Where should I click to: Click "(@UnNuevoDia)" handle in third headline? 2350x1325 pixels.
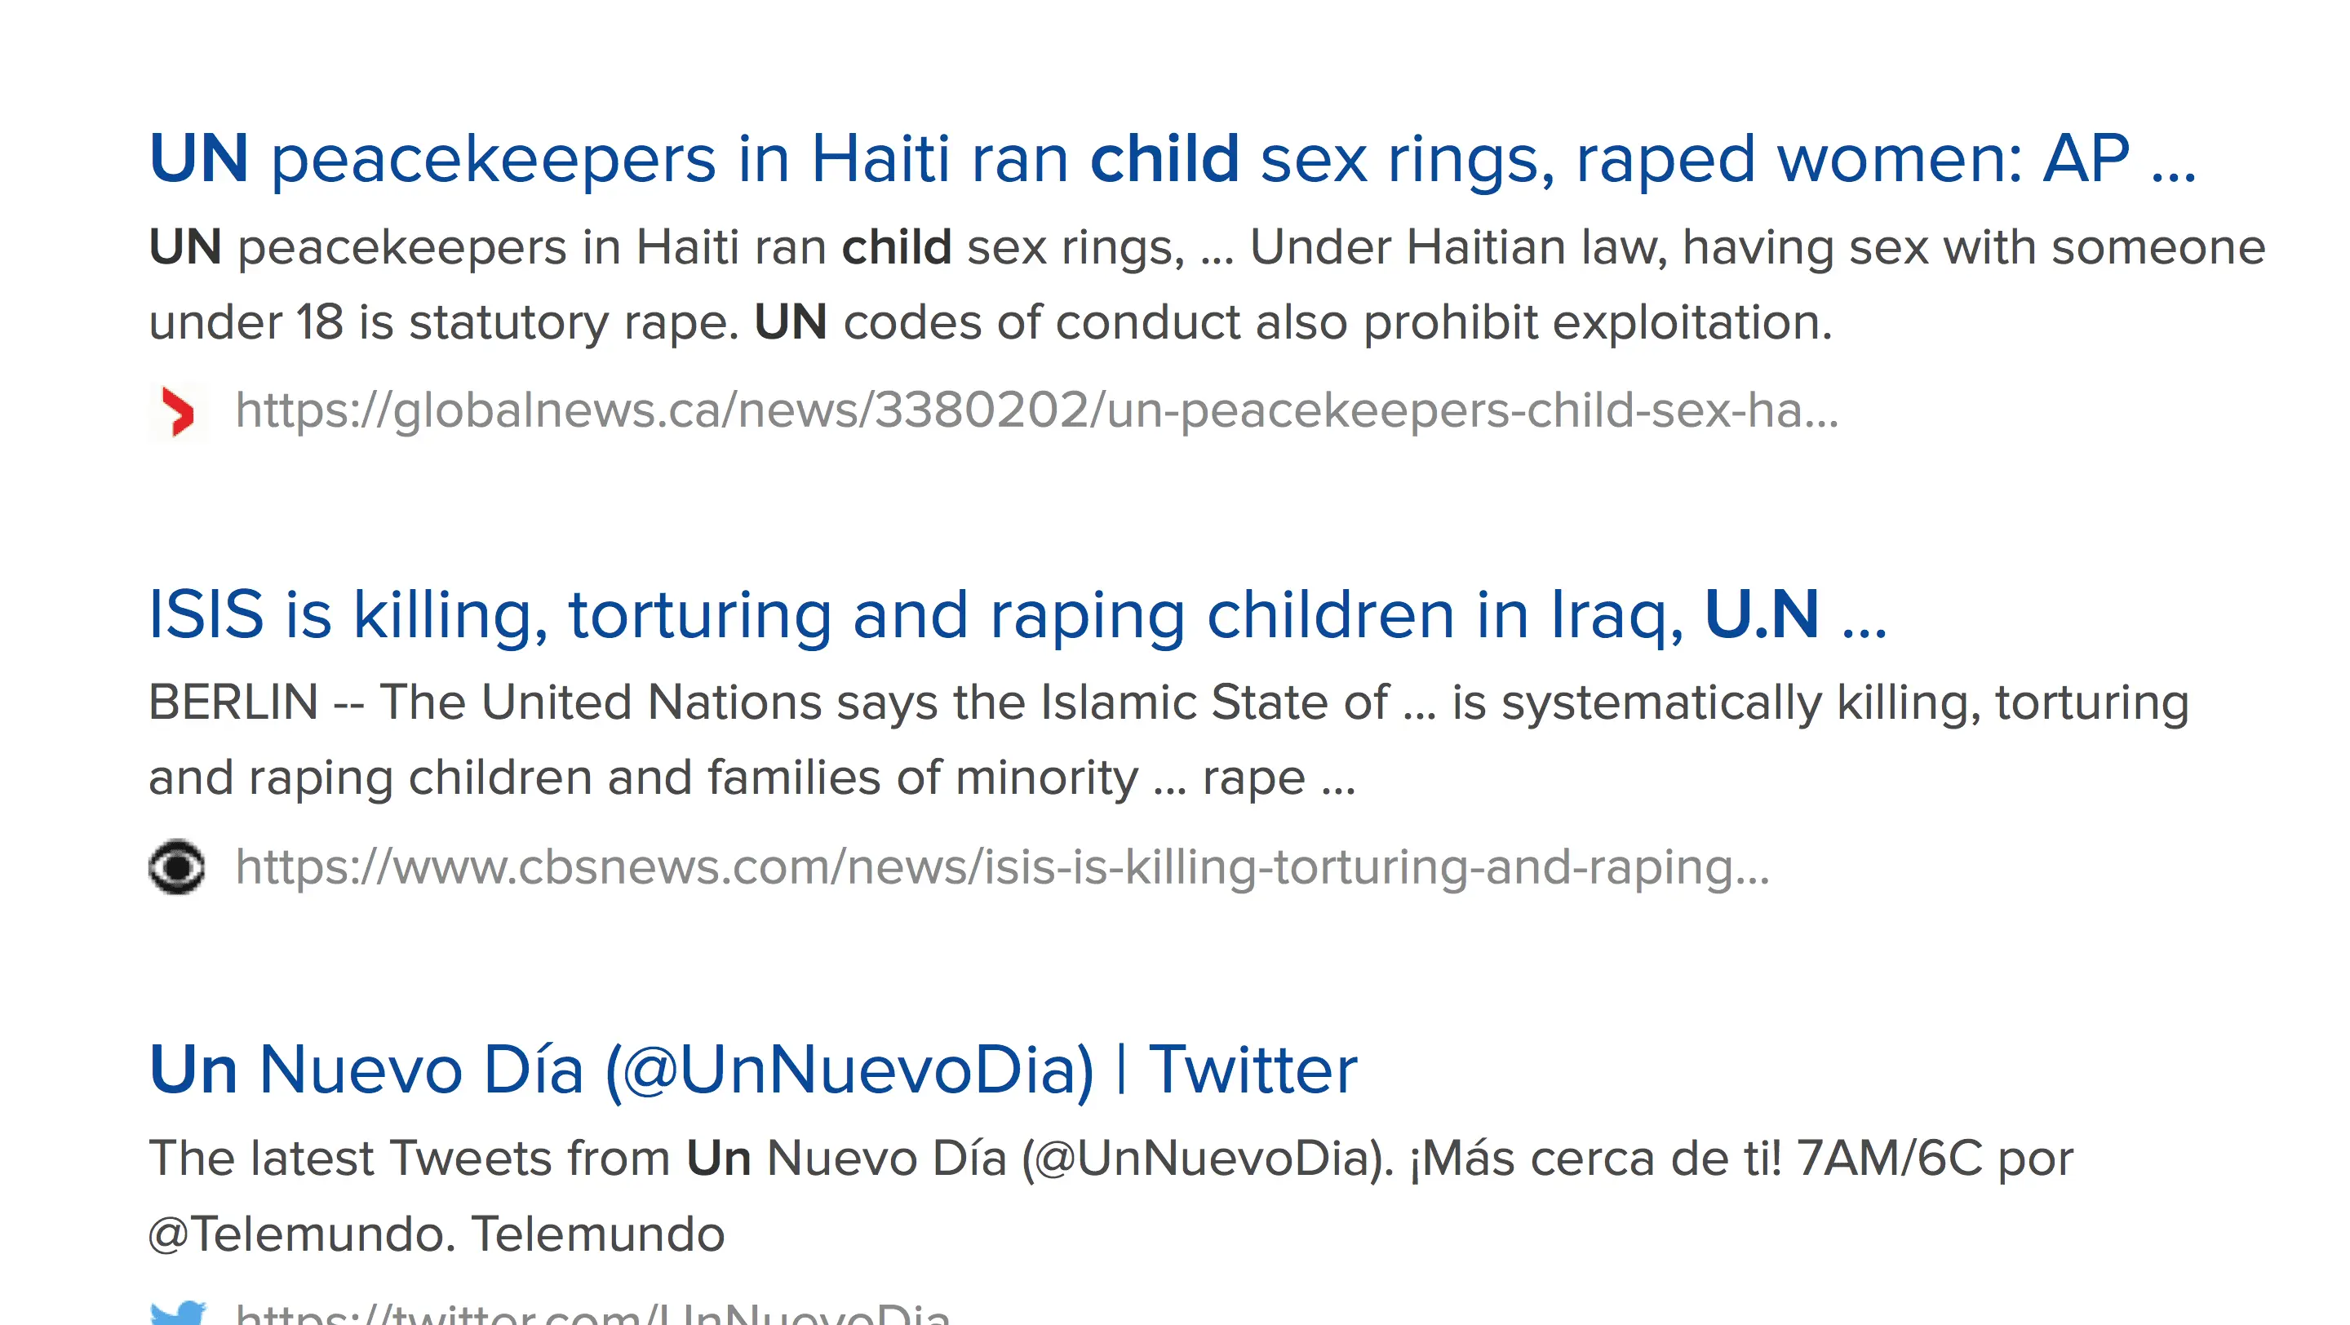coord(849,1070)
